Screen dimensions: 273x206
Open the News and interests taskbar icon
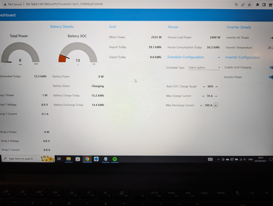click(x=210, y=159)
